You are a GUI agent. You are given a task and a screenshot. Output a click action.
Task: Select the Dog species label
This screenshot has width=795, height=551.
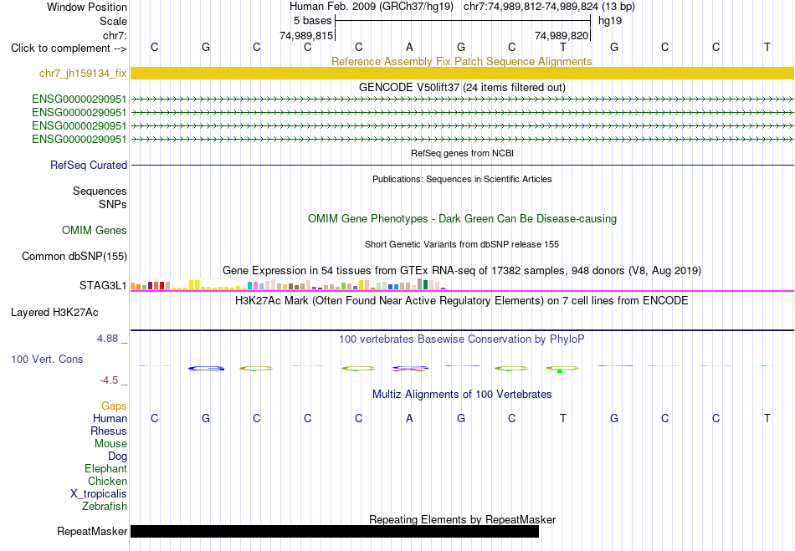pos(118,457)
